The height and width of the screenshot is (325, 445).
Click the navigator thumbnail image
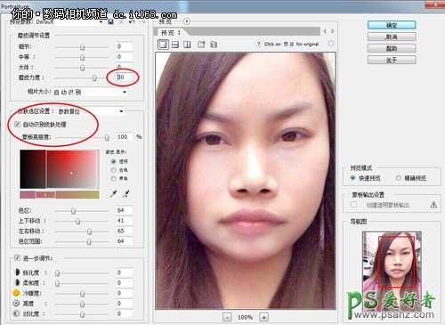(392, 270)
